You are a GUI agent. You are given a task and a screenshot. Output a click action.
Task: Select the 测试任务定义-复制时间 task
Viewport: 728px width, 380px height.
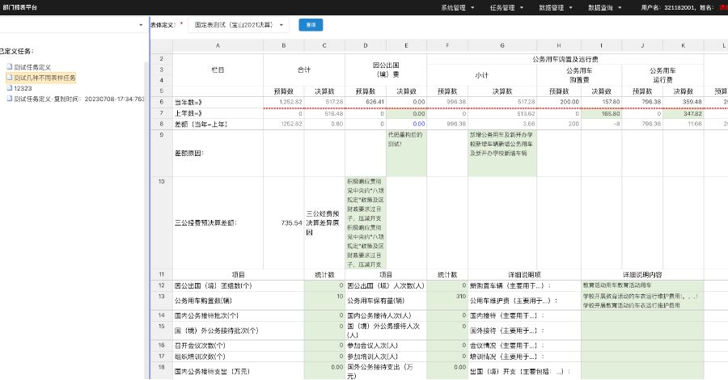pyautogui.click(x=79, y=99)
